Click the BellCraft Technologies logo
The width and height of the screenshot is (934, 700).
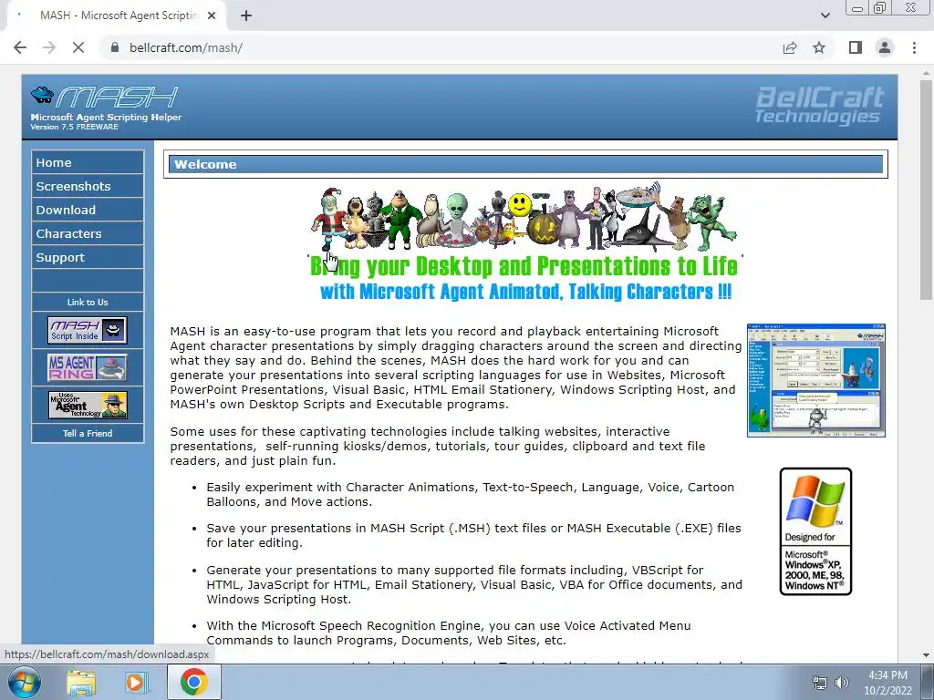point(819,106)
